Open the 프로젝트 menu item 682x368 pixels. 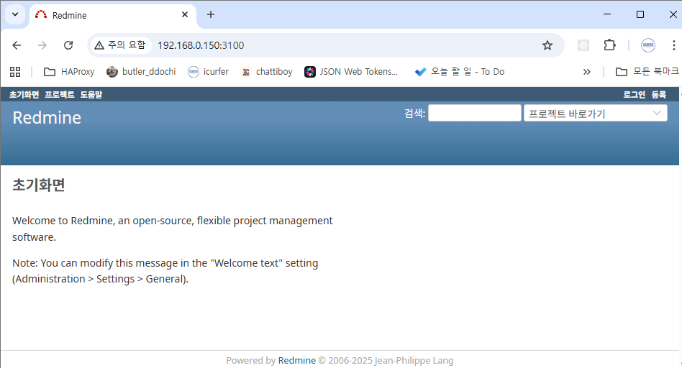pyautogui.click(x=59, y=95)
